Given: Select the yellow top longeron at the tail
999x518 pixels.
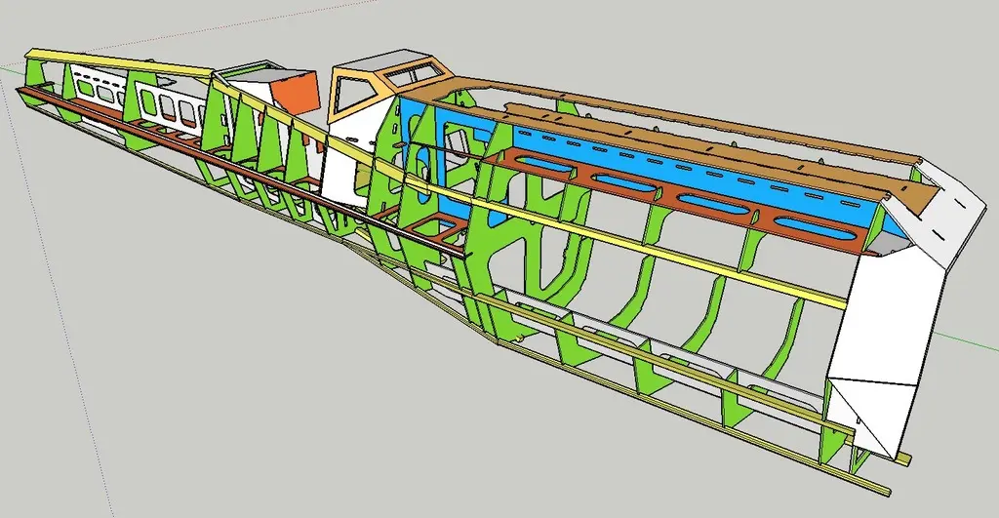Looking at the screenshot, I should (117, 60).
